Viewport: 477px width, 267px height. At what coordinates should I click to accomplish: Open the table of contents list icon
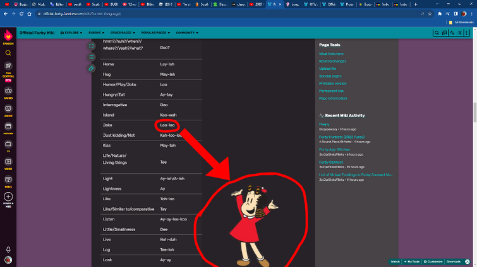pos(91,57)
